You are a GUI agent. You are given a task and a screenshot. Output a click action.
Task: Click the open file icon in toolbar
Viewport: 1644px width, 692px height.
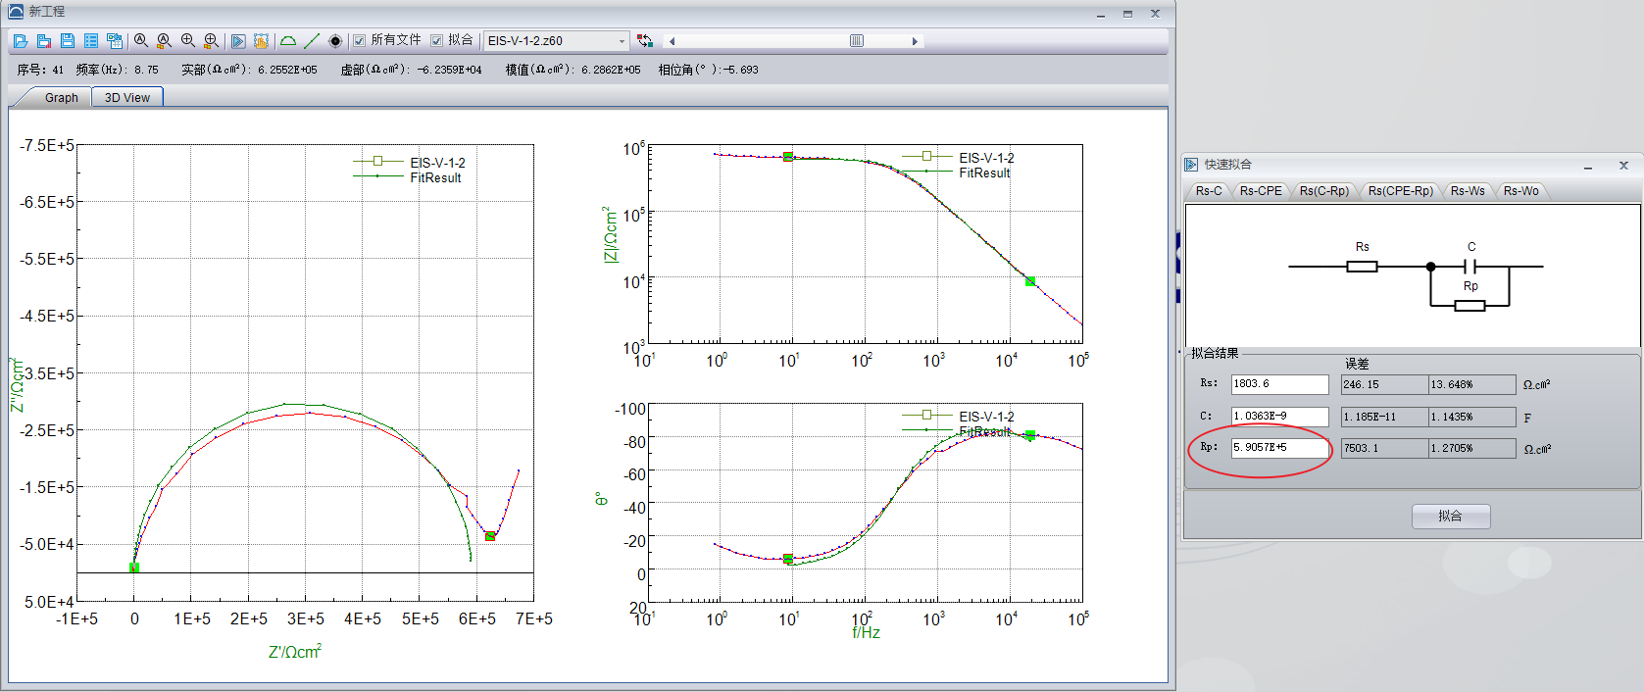[21, 41]
